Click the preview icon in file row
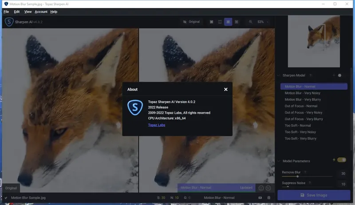 pyautogui.click(x=260, y=198)
